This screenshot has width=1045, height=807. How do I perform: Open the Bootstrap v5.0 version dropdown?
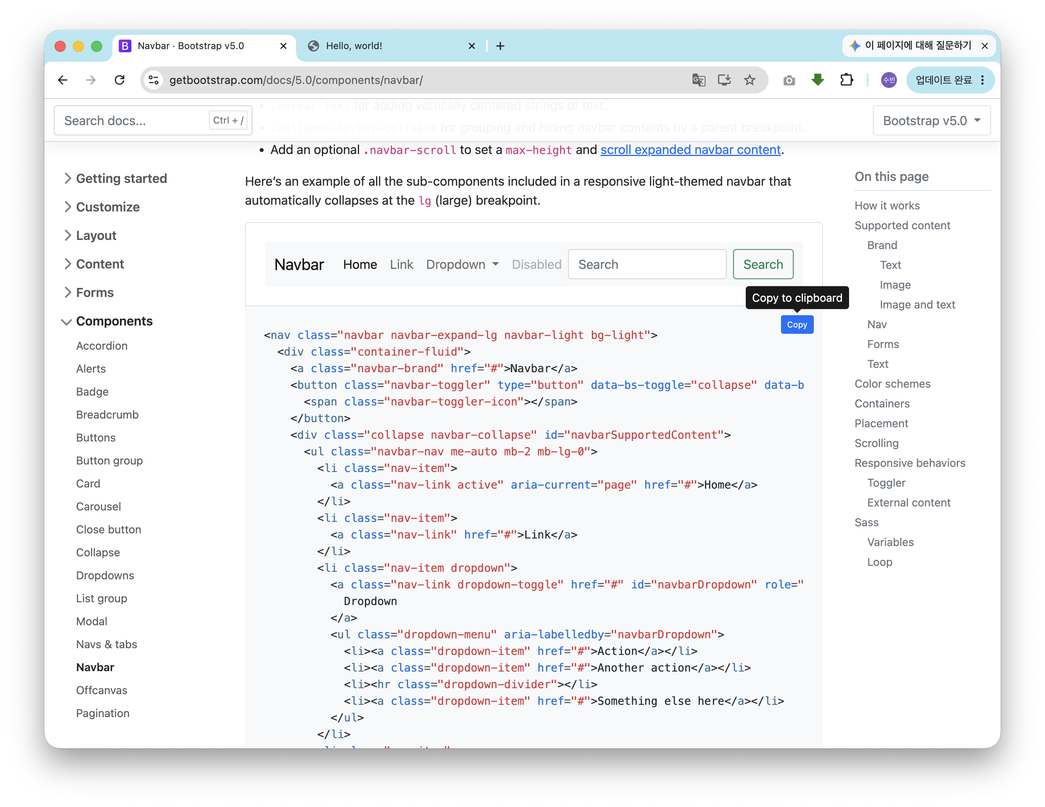(931, 121)
